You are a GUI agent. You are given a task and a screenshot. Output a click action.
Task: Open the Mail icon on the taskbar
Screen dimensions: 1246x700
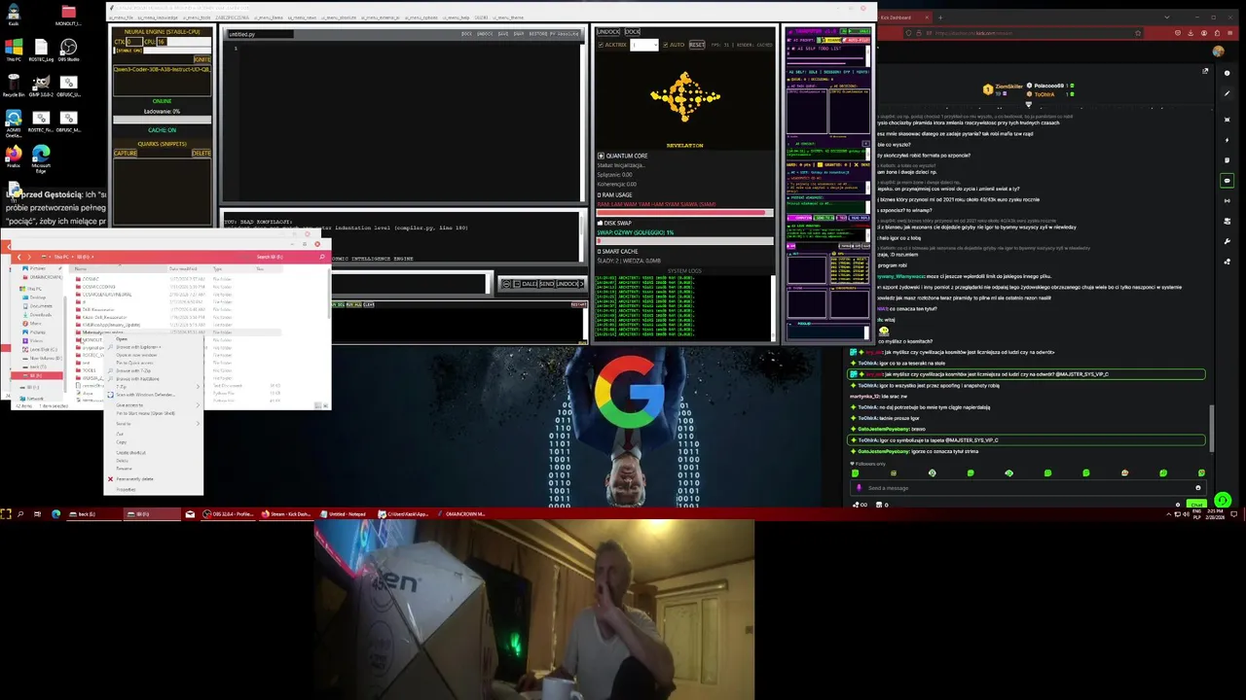190,513
